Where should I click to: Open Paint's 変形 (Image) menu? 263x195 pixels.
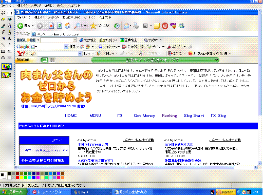49,6
